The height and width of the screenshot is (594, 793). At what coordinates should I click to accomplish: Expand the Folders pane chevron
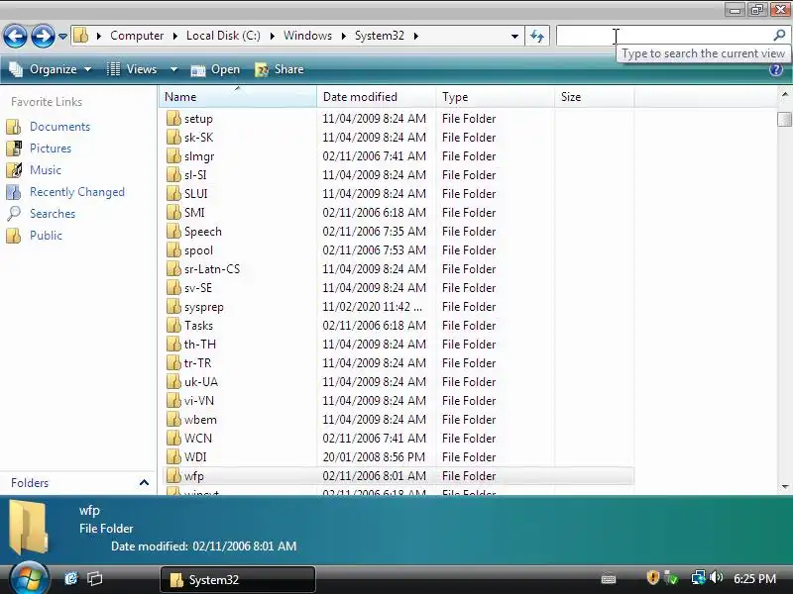tap(144, 483)
